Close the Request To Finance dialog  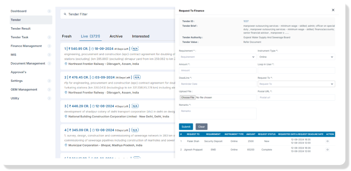[333, 10]
